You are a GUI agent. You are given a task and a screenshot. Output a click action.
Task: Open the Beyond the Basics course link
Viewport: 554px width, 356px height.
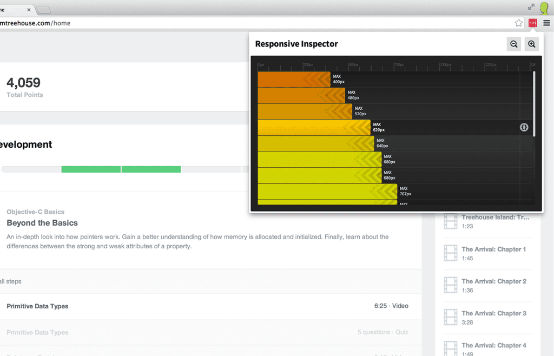click(x=43, y=223)
